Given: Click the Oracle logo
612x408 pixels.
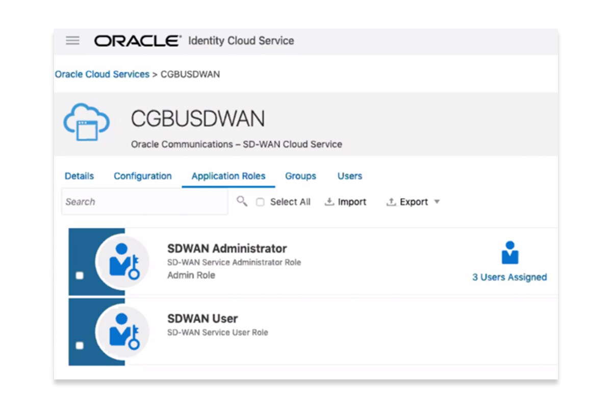Looking at the screenshot, I should [138, 41].
